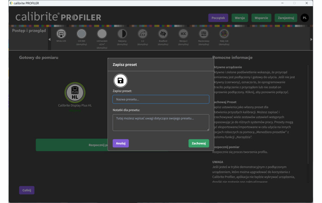Select the Natywny contrast icon

coord(122,34)
